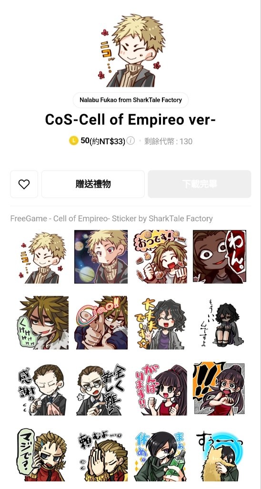Open Nalabu Fukao from SharkTale Factory creator link
The image size is (261, 489).
tap(130, 100)
